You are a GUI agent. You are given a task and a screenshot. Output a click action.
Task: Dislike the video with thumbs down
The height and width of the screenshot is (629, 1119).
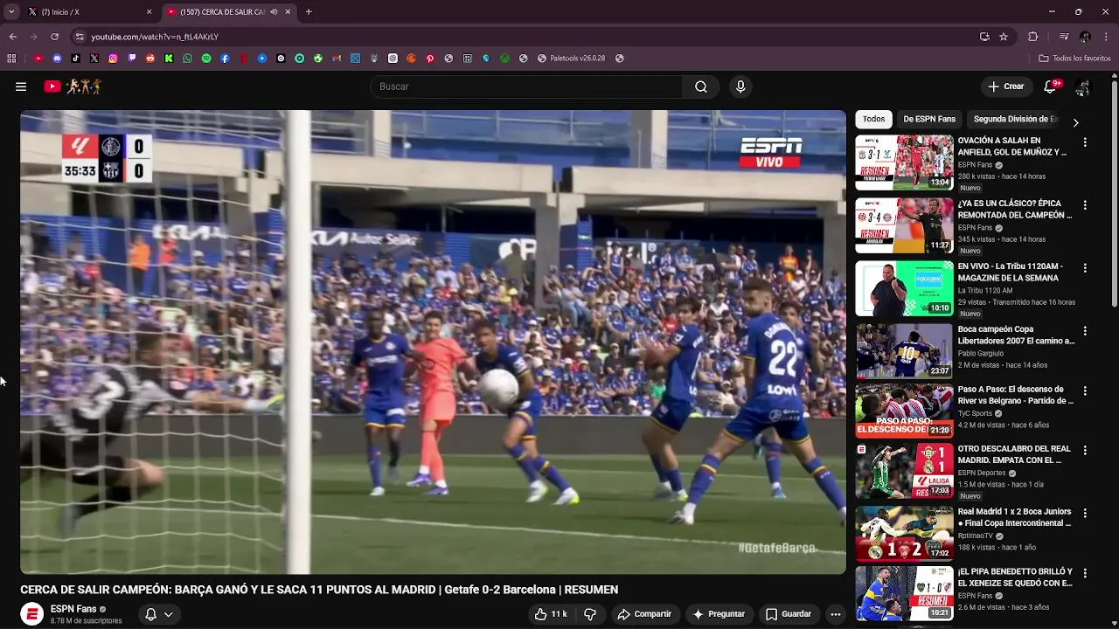pos(590,614)
